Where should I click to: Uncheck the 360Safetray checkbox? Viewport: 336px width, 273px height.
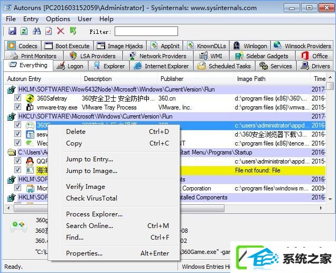coord(17,98)
